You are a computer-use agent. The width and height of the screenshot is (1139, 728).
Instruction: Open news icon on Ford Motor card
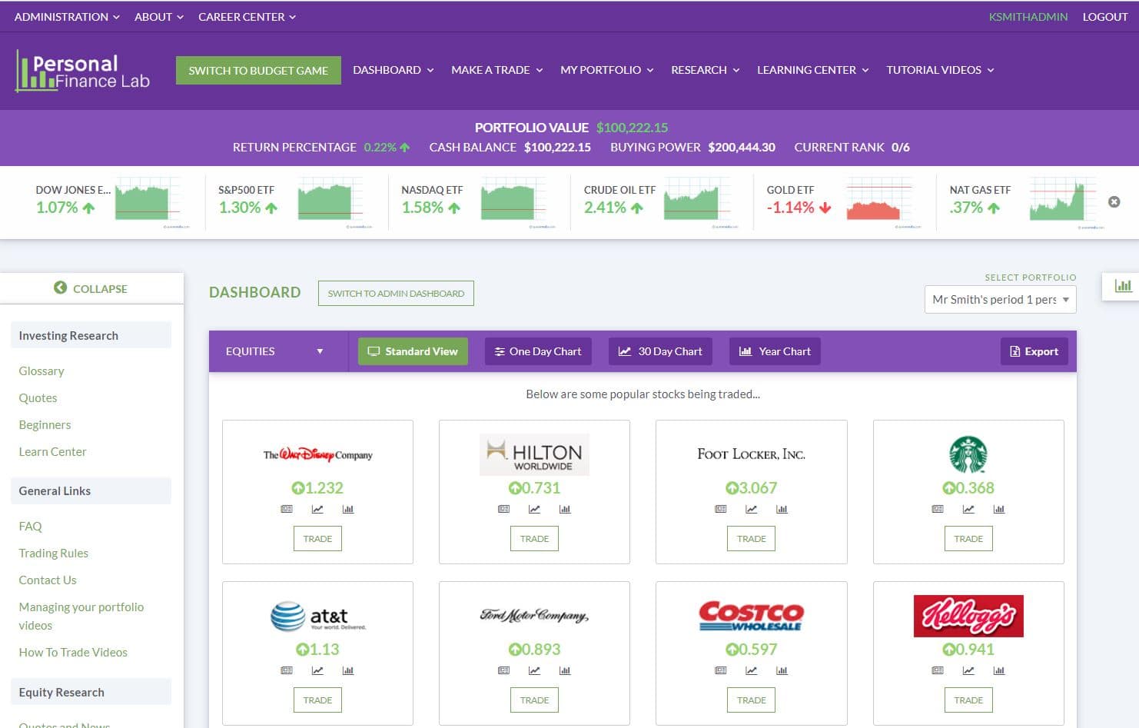point(503,670)
